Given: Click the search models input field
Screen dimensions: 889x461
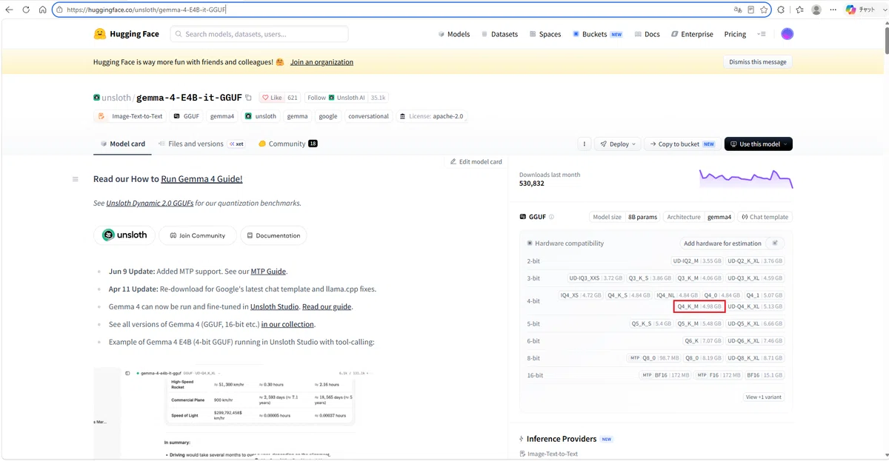Looking at the screenshot, I should point(259,34).
